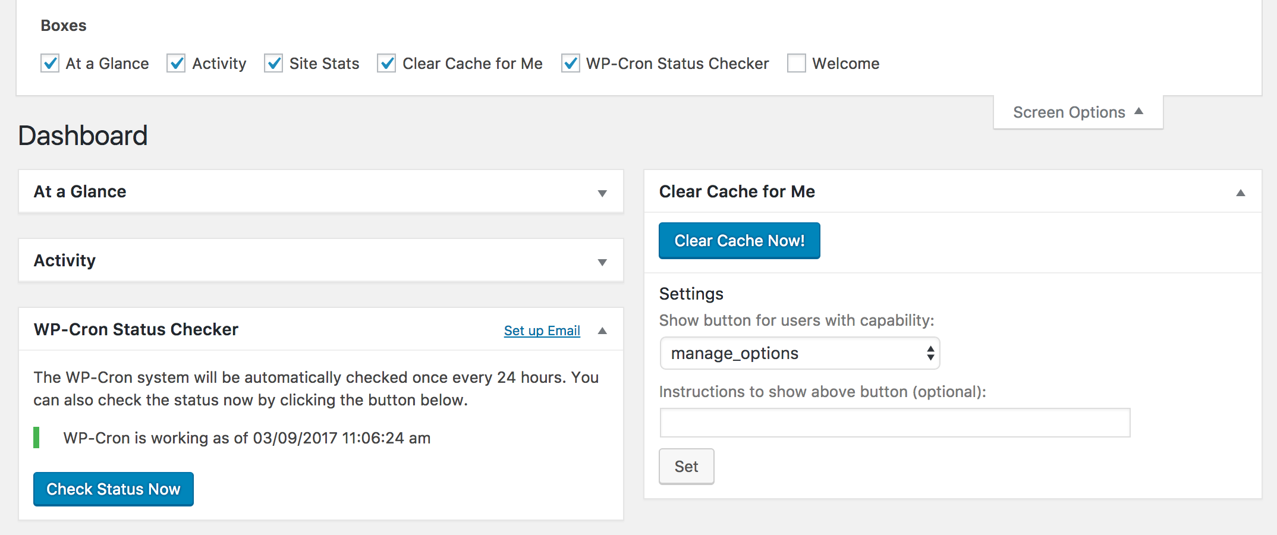Open the Set up Email link
1277x535 pixels.
pos(542,331)
